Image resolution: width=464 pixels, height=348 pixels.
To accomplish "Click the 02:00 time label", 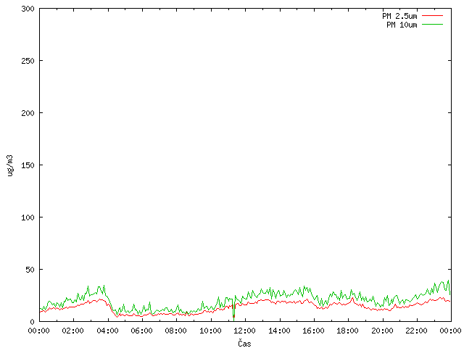I will click(72, 331).
